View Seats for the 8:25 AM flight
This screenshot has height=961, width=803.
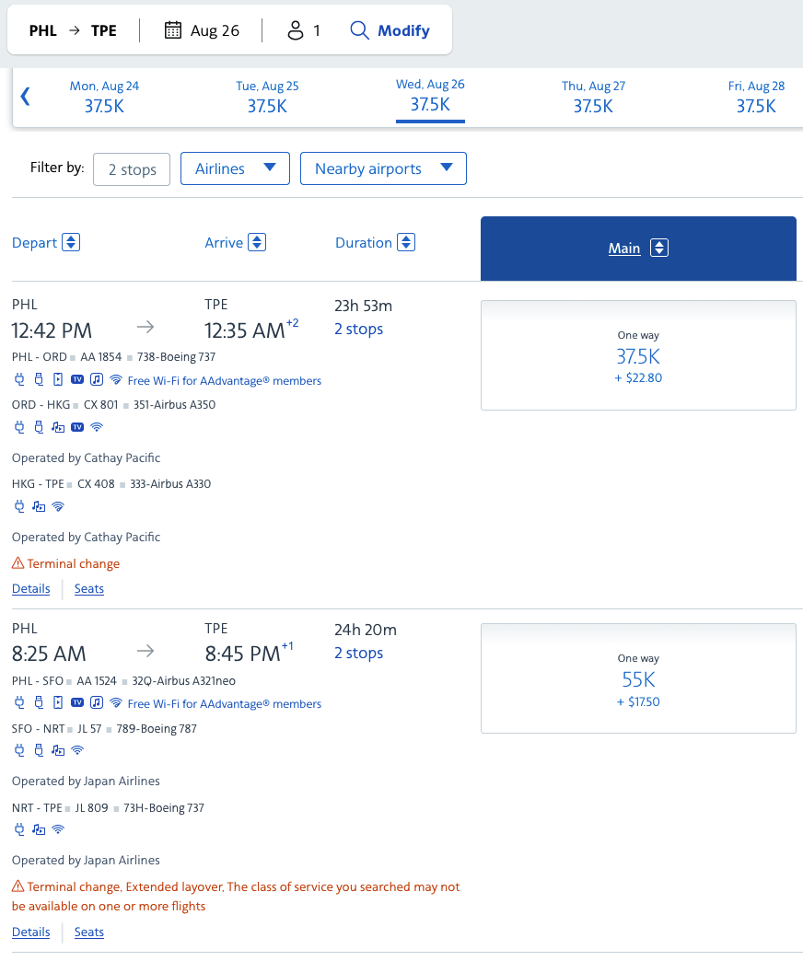pos(89,932)
